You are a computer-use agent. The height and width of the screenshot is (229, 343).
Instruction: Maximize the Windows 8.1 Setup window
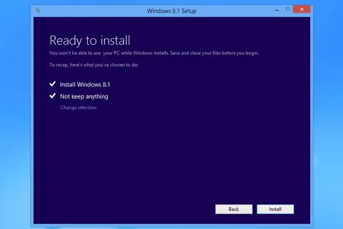coord(288,9)
